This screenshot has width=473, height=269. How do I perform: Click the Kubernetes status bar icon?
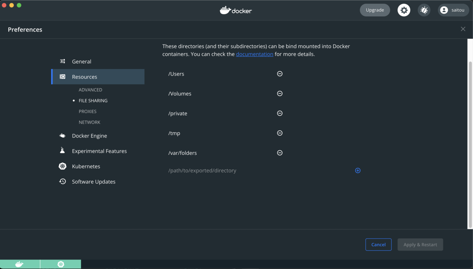pos(61,264)
